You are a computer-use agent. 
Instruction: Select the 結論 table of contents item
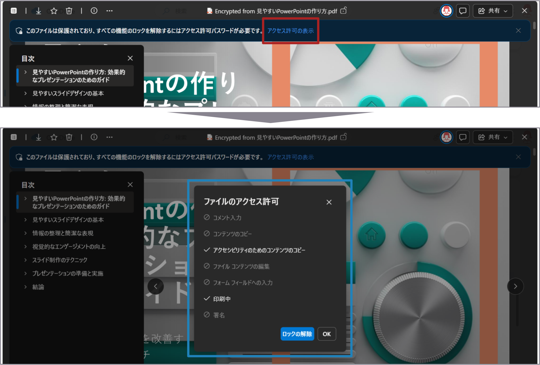pos(38,287)
